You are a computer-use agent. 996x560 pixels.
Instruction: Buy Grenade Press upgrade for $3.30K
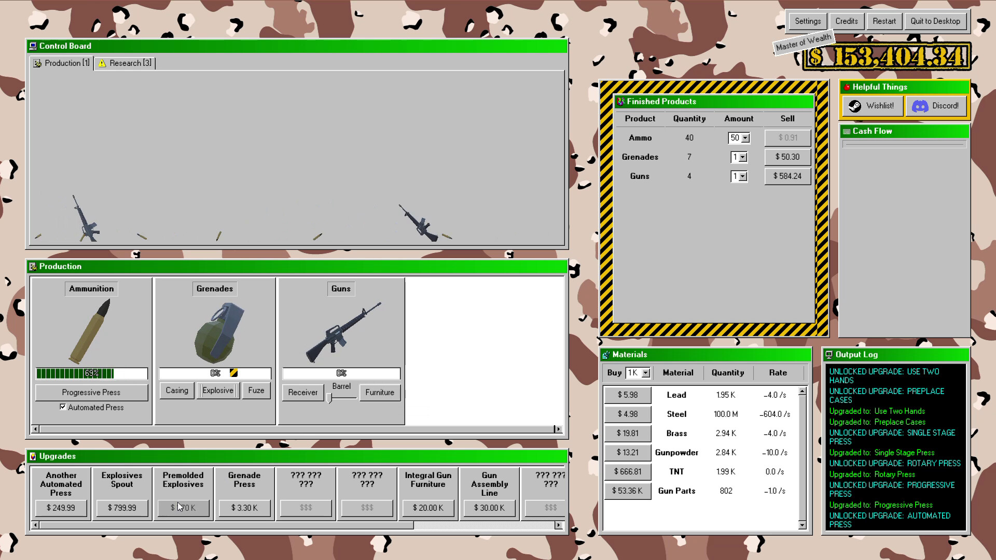point(244,508)
